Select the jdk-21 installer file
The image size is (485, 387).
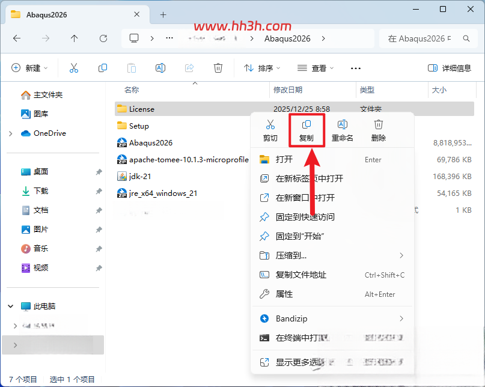point(134,176)
